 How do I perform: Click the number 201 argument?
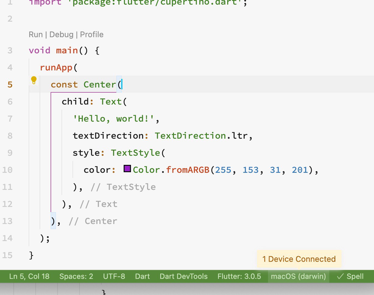click(300, 170)
